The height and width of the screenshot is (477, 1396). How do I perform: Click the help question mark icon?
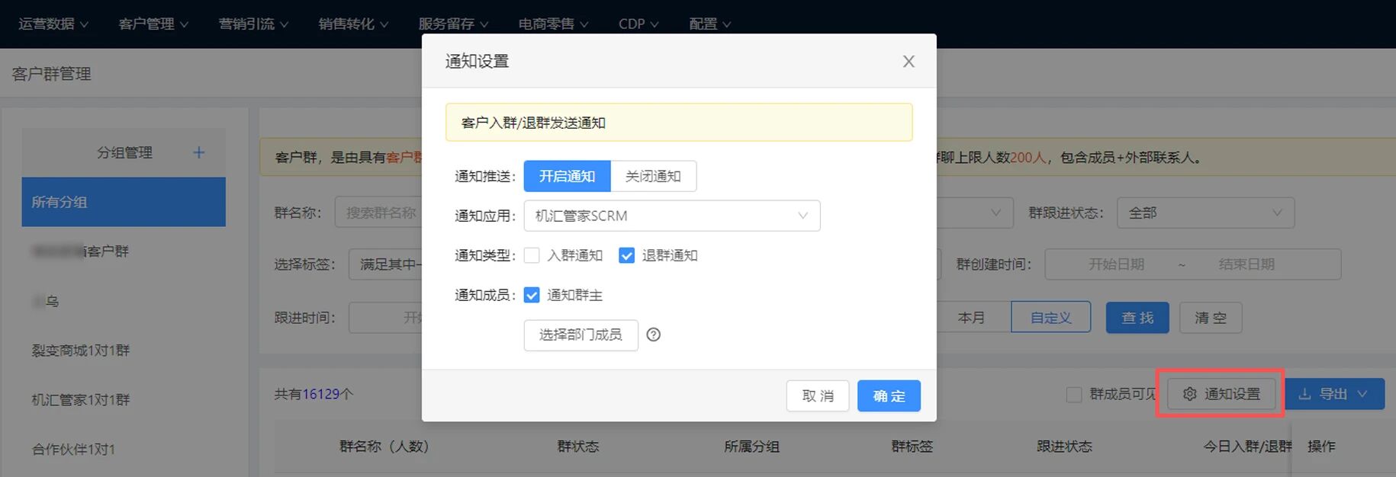coord(653,335)
